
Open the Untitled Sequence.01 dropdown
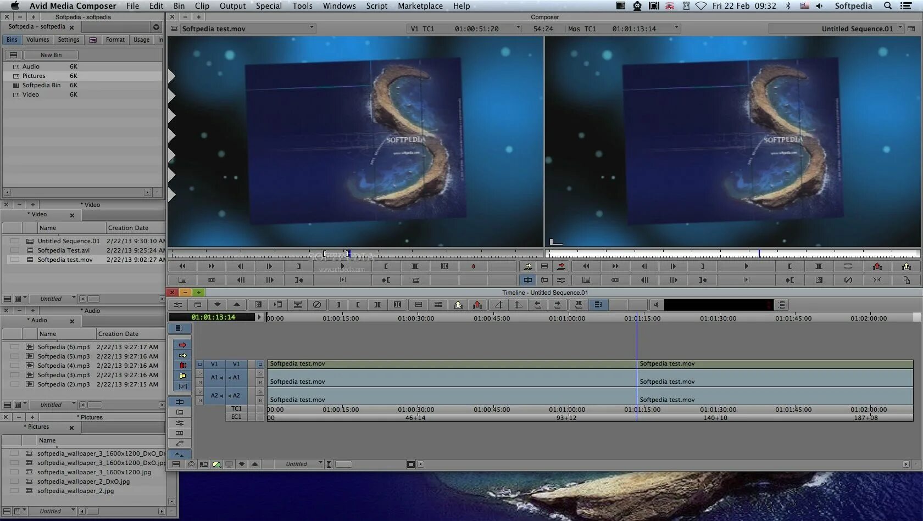[900, 27]
